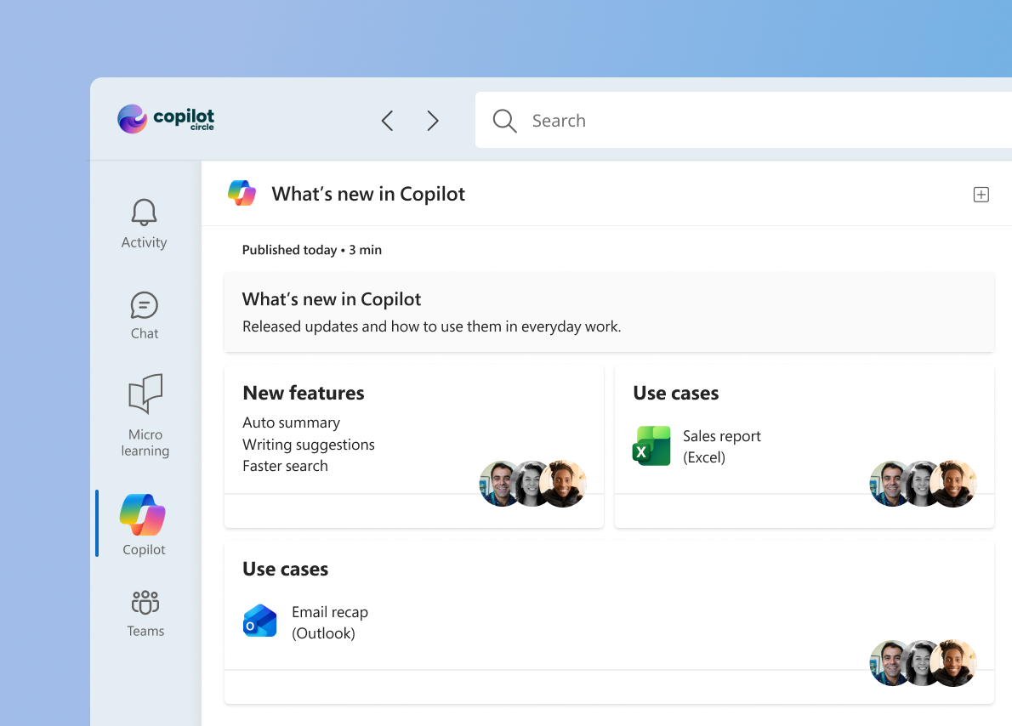The height and width of the screenshot is (726, 1012).
Task: Click the Excel icon for Sales report
Action: coord(651,446)
